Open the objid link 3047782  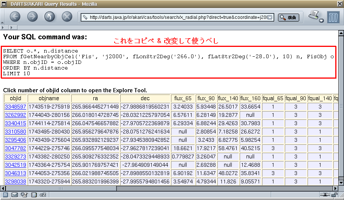pyautogui.click(x=15, y=148)
